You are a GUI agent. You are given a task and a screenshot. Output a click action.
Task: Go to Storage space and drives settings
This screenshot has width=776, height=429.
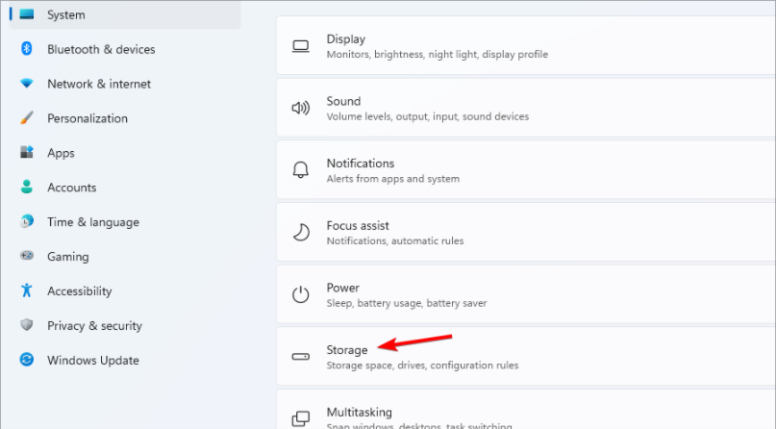point(519,357)
